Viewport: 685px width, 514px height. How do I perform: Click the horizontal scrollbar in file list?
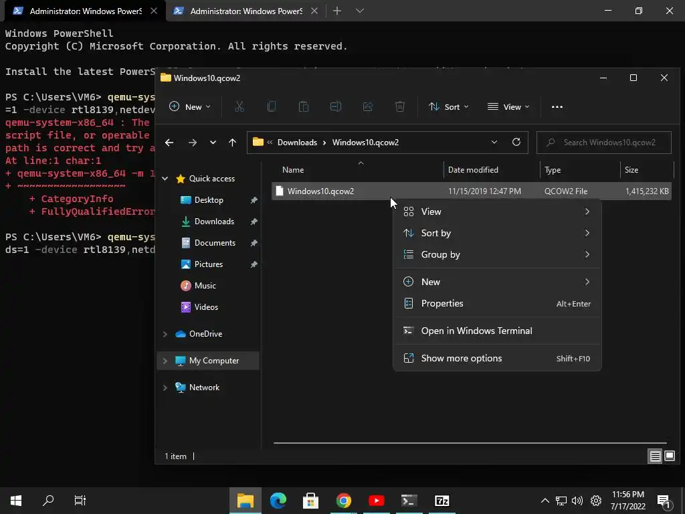click(x=470, y=443)
